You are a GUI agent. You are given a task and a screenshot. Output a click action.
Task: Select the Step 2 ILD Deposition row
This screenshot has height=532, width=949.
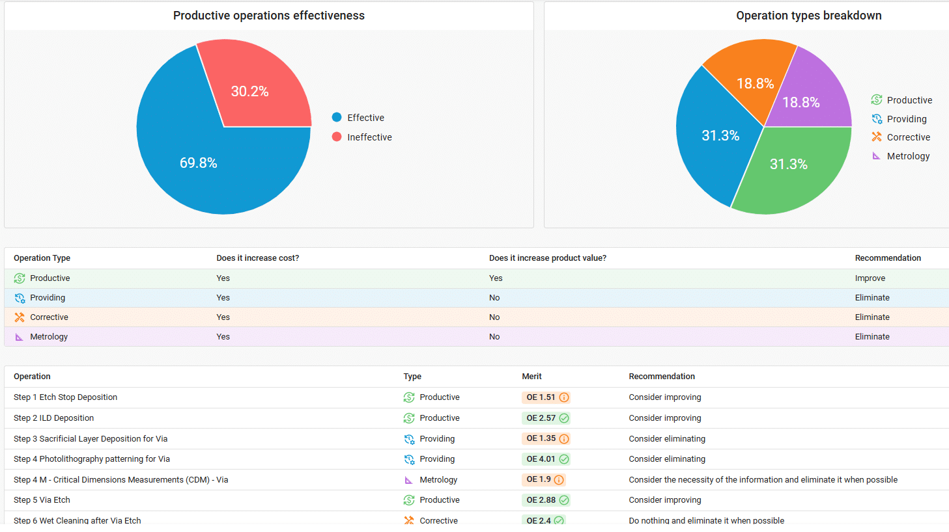click(x=476, y=418)
